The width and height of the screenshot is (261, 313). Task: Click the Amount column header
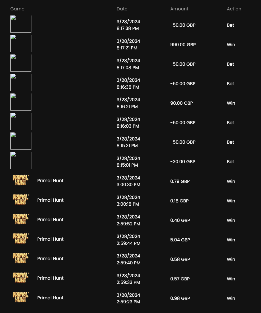coord(179,9)
